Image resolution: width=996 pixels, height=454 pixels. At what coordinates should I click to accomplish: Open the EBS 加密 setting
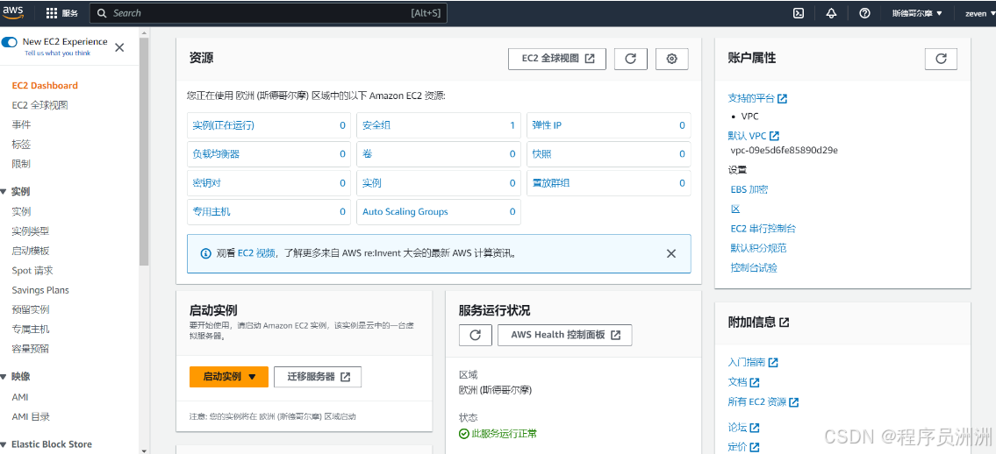point(749,189)
